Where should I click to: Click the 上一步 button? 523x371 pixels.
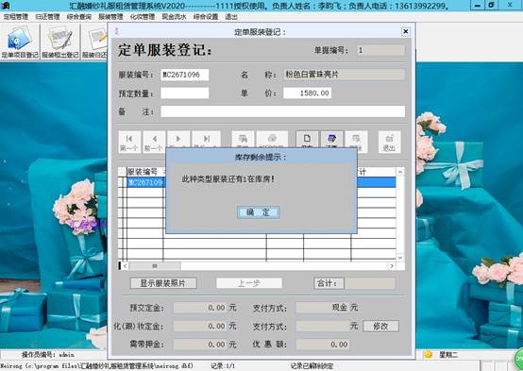coord(249,283)
